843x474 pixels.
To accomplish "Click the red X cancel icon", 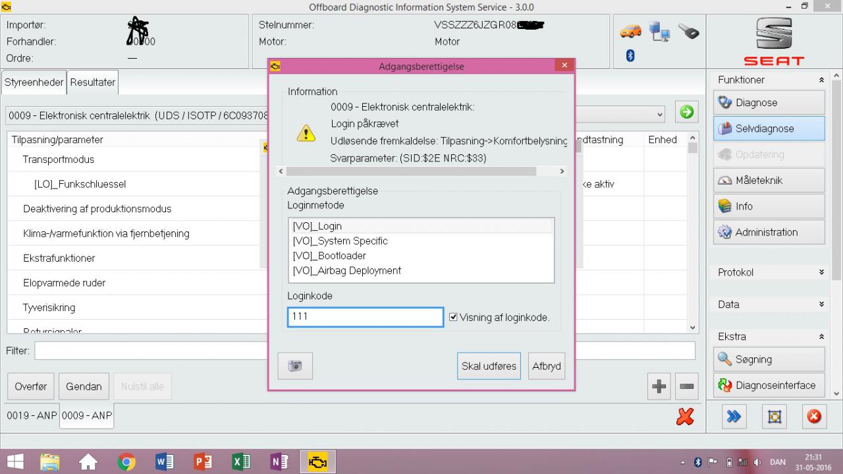I will click(x=685, y=416).
